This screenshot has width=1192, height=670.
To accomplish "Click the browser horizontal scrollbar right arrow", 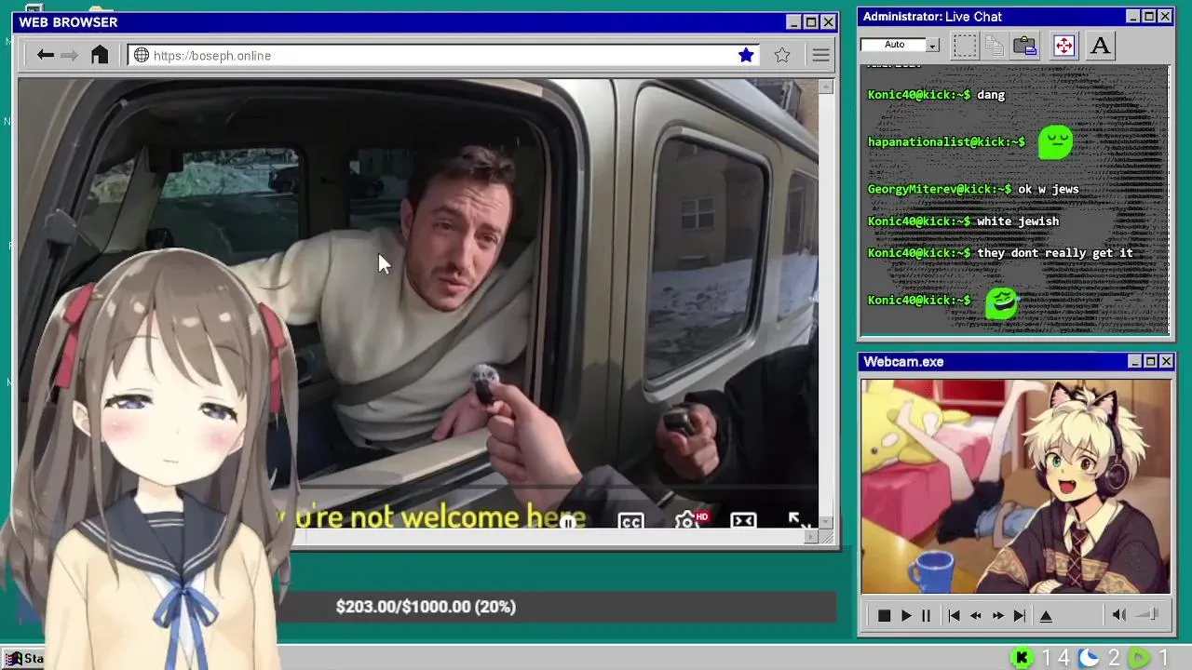I will pyautogui.click(x=811, y=537).
